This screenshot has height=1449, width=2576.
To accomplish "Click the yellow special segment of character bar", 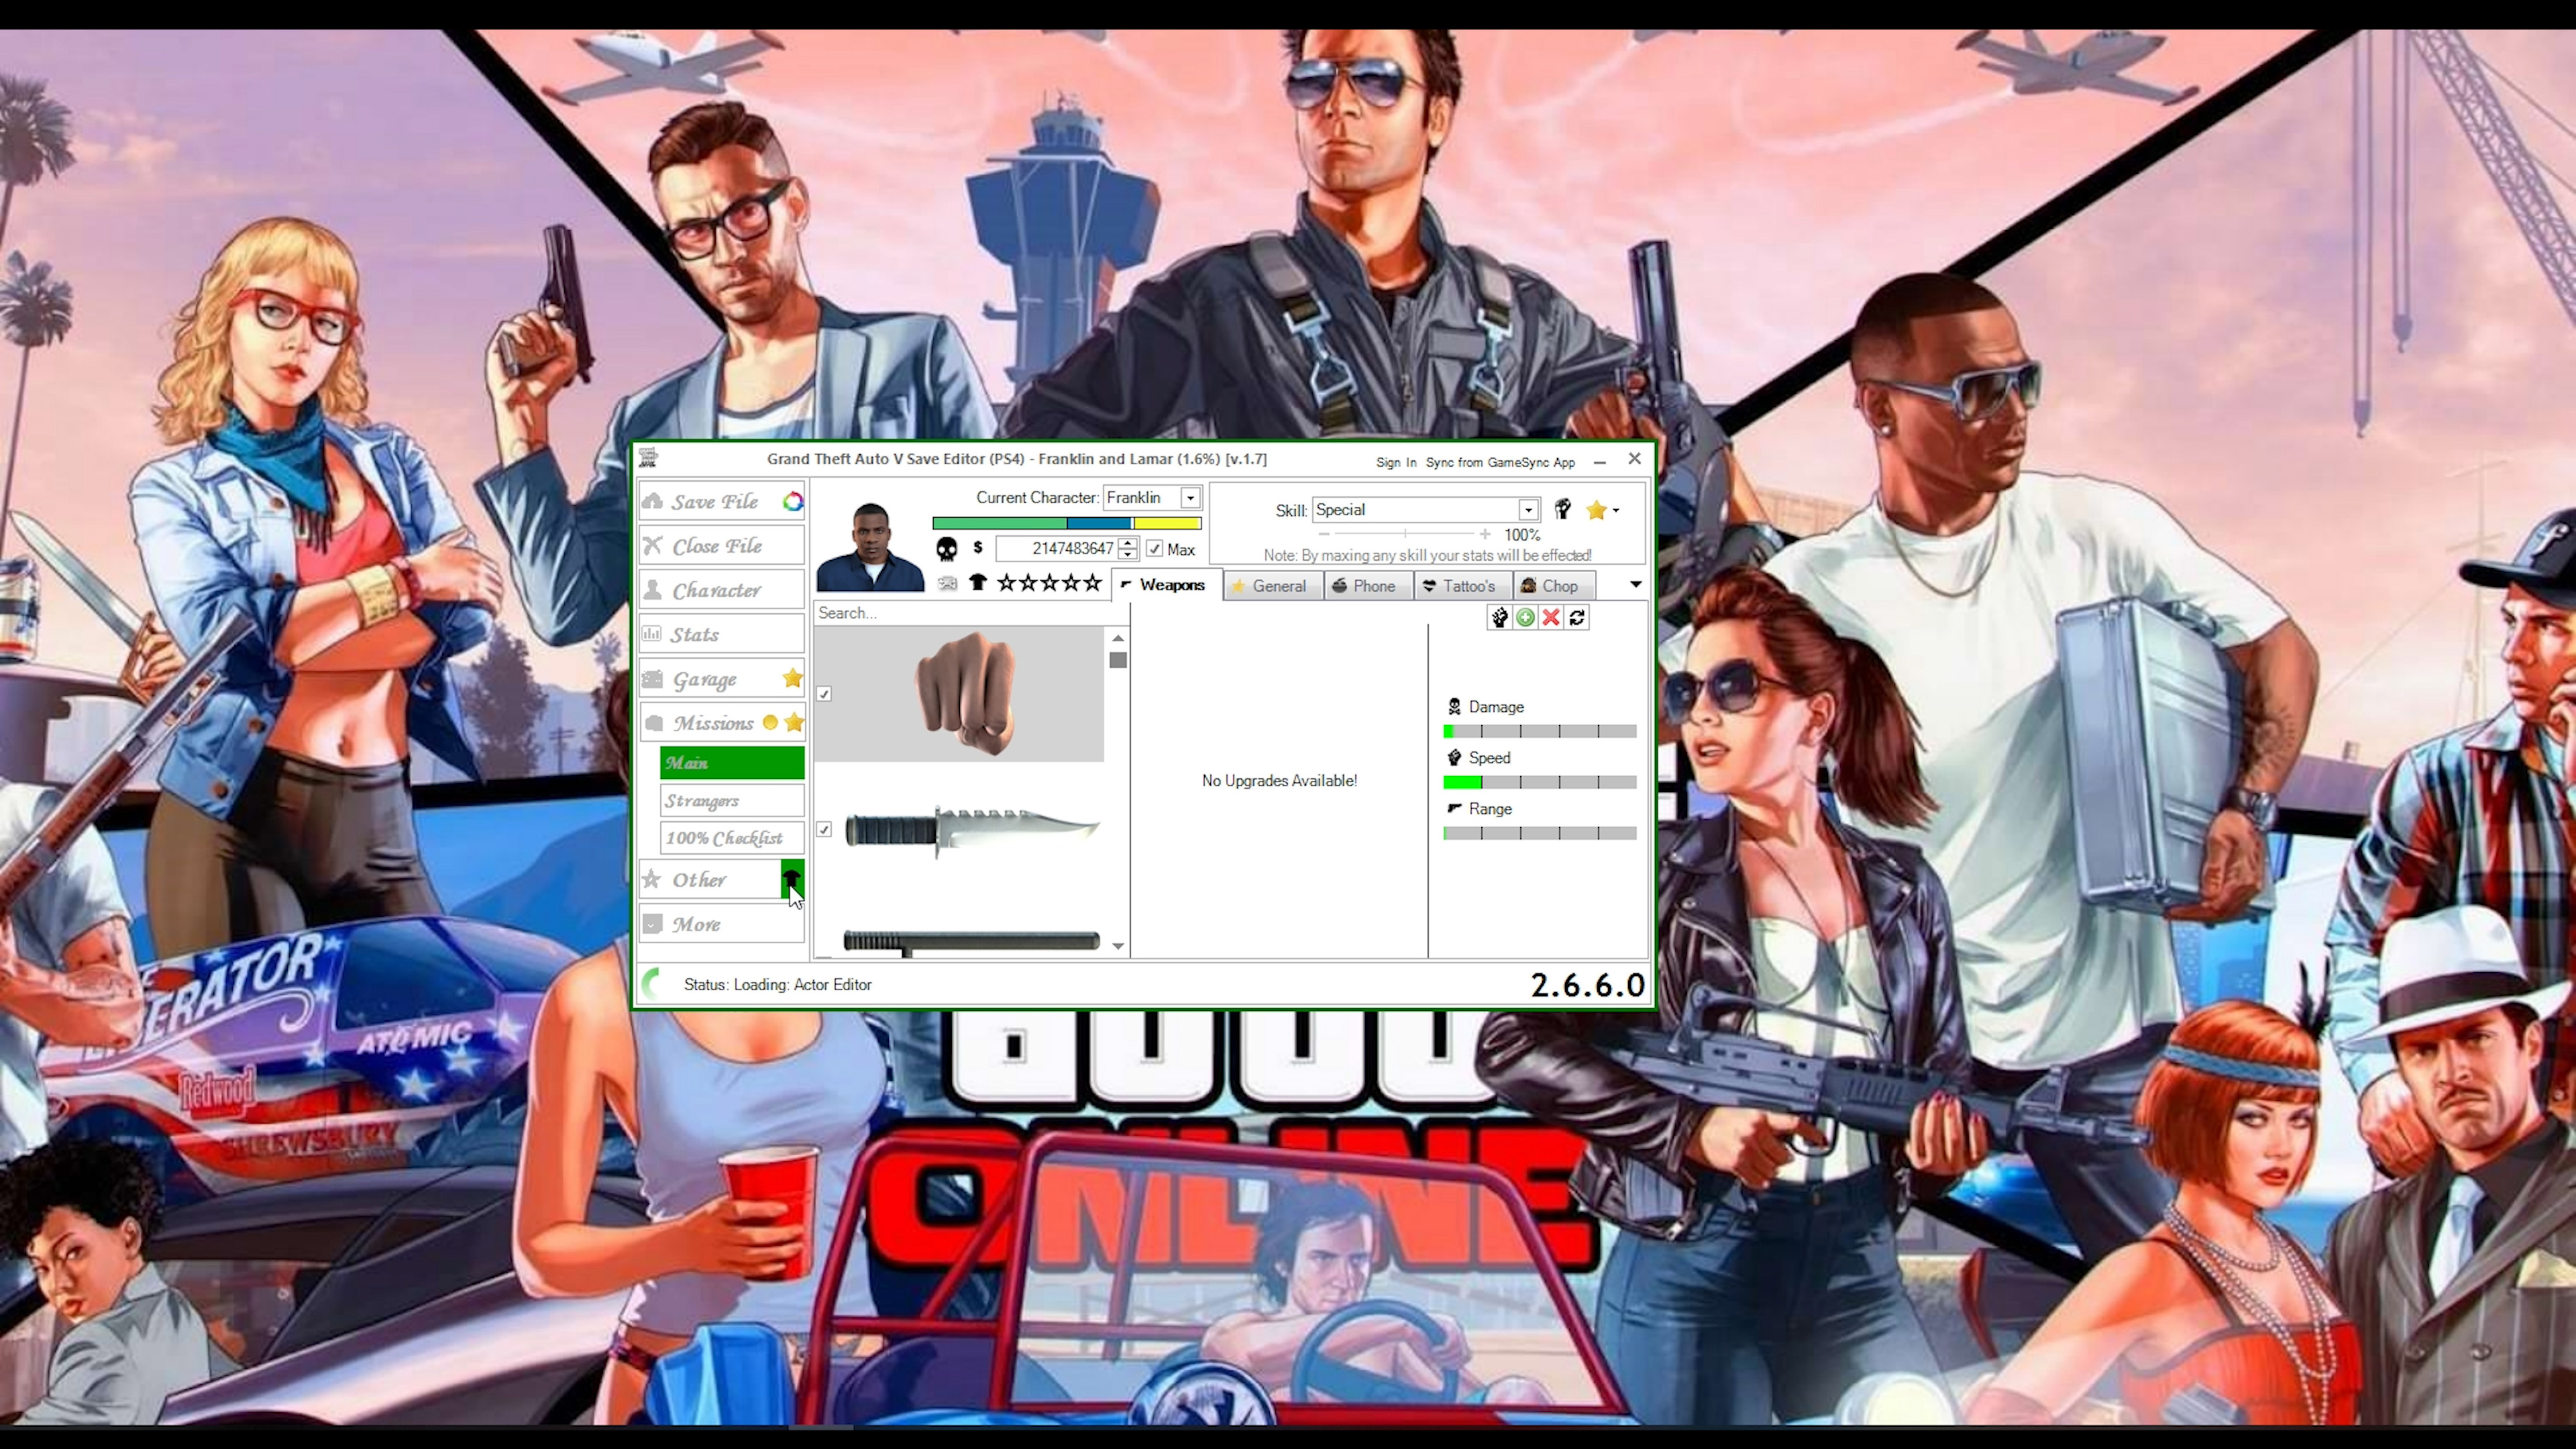I will (1166, 523).
